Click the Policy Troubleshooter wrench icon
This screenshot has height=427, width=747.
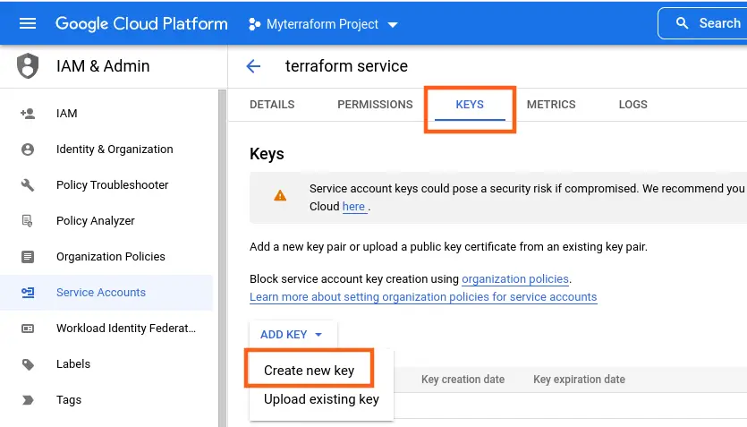[x=28, y=185]
